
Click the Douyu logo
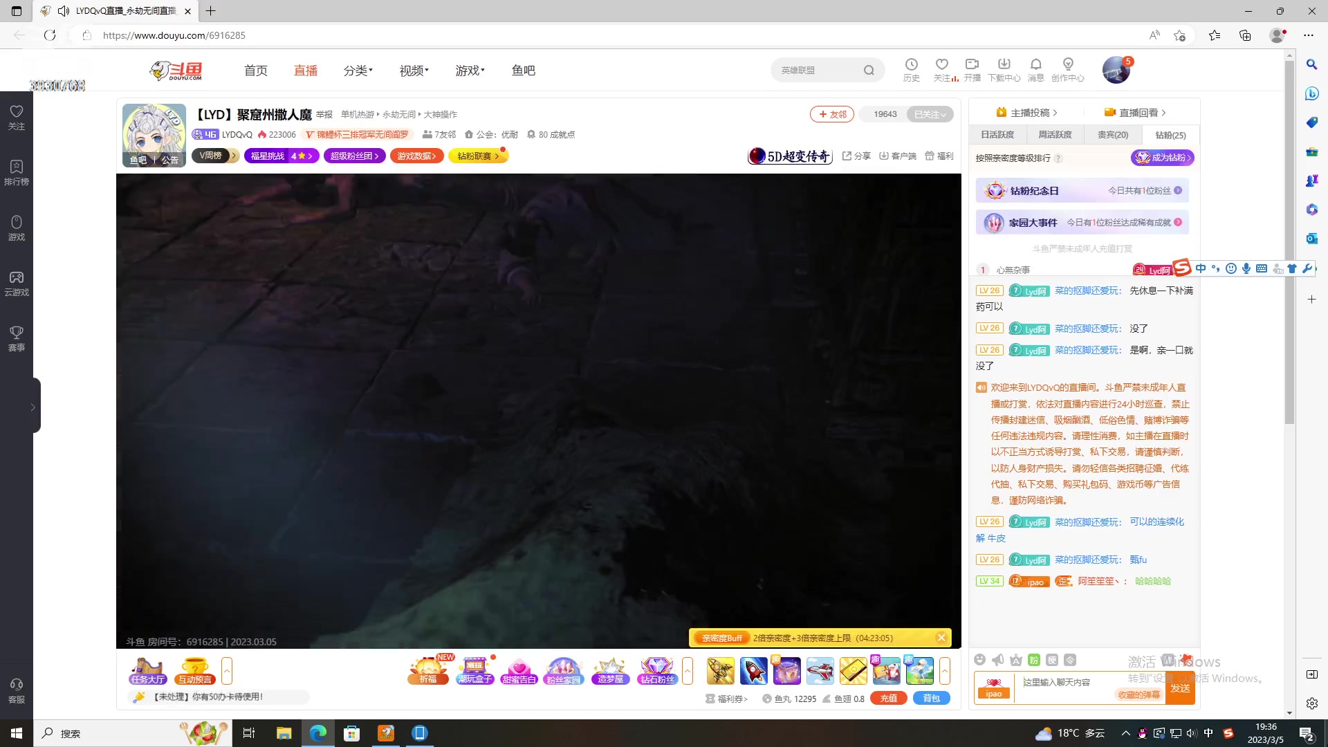(x=176, y=70)
